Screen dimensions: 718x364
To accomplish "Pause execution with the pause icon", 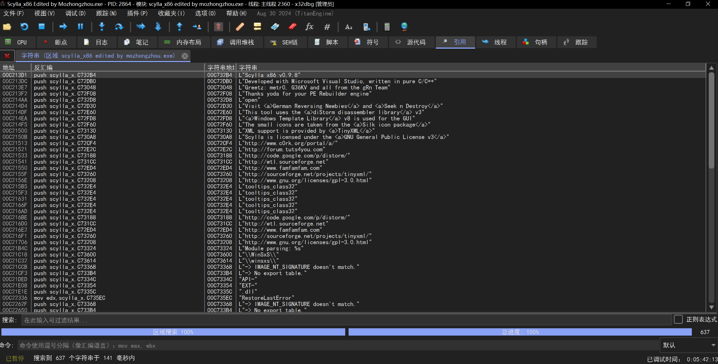I will pos(80,27).
